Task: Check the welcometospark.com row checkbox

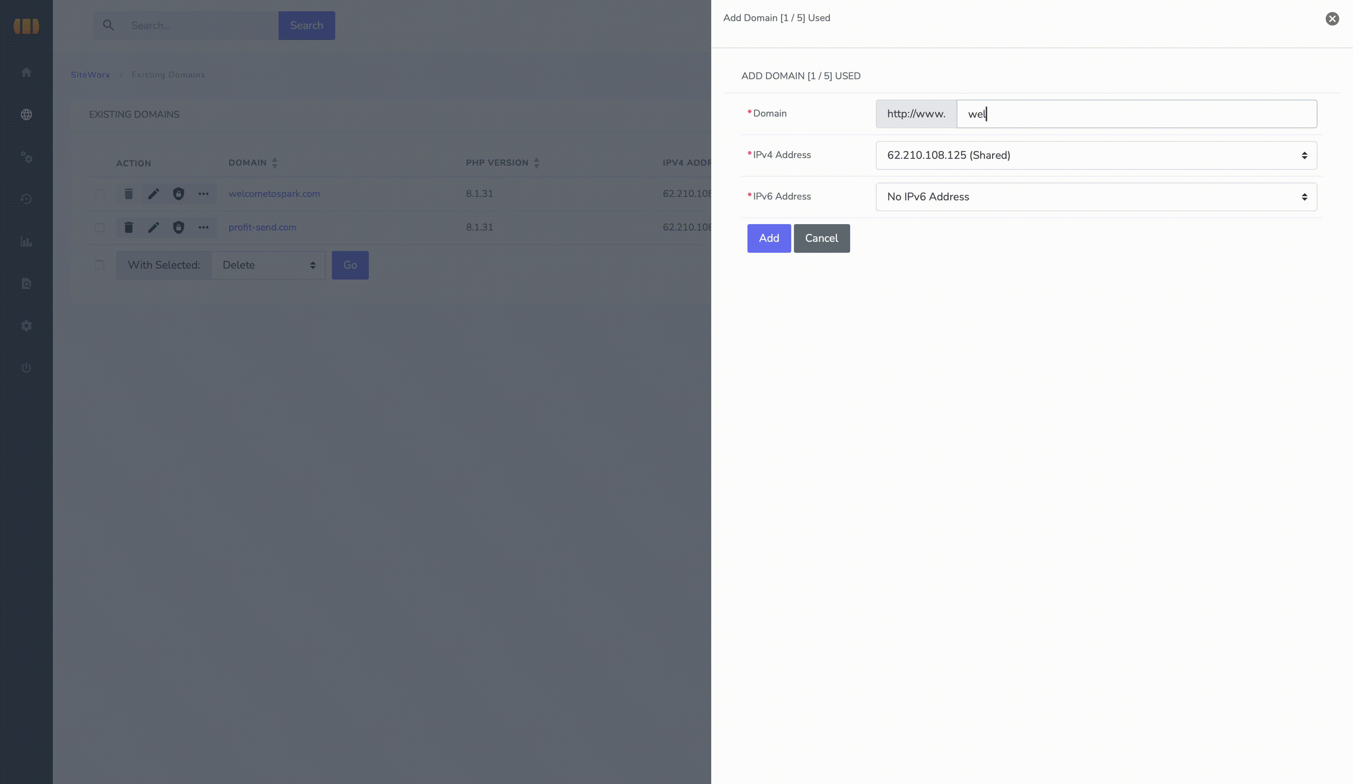Action: click(x=100, y=194)
